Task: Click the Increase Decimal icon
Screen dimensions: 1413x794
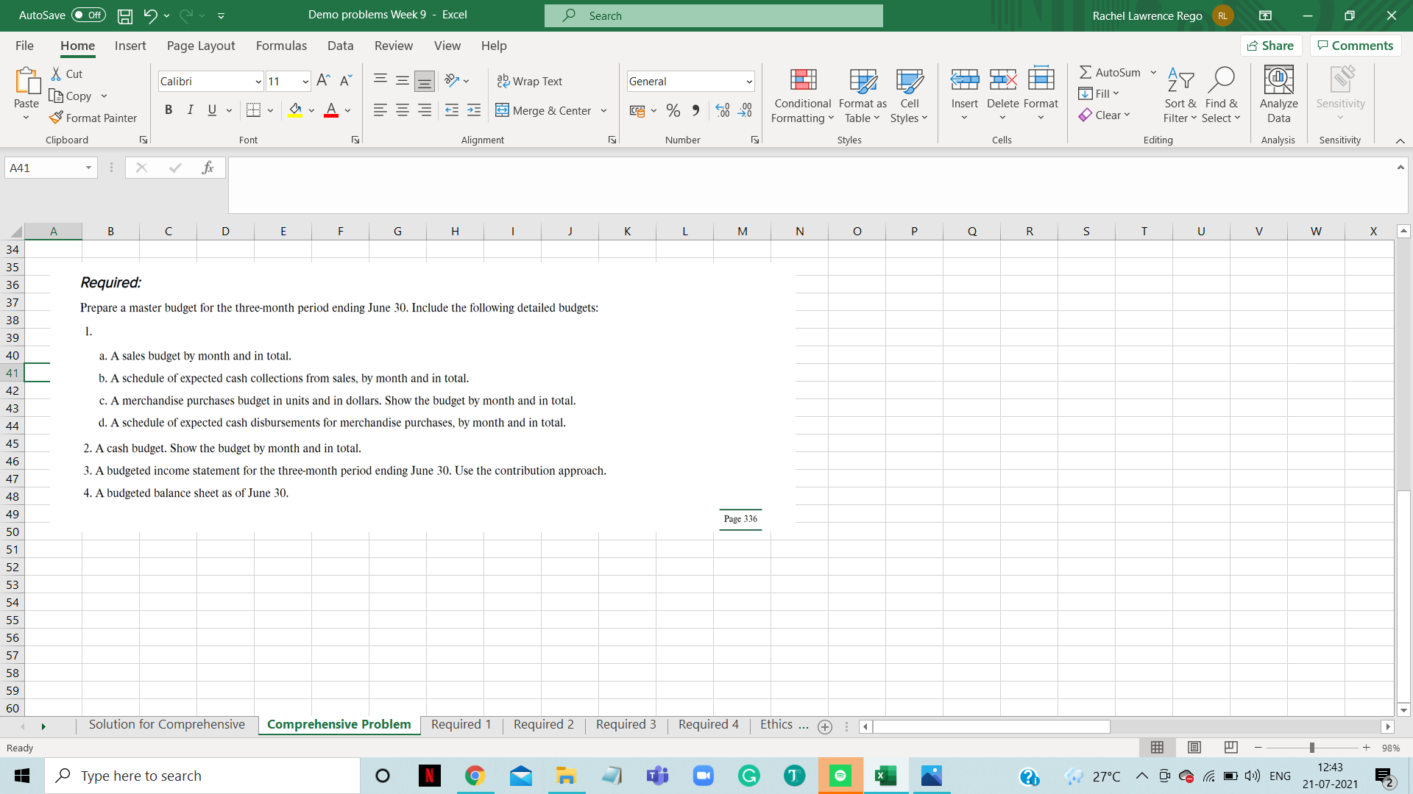Action: tap(723, 110)
